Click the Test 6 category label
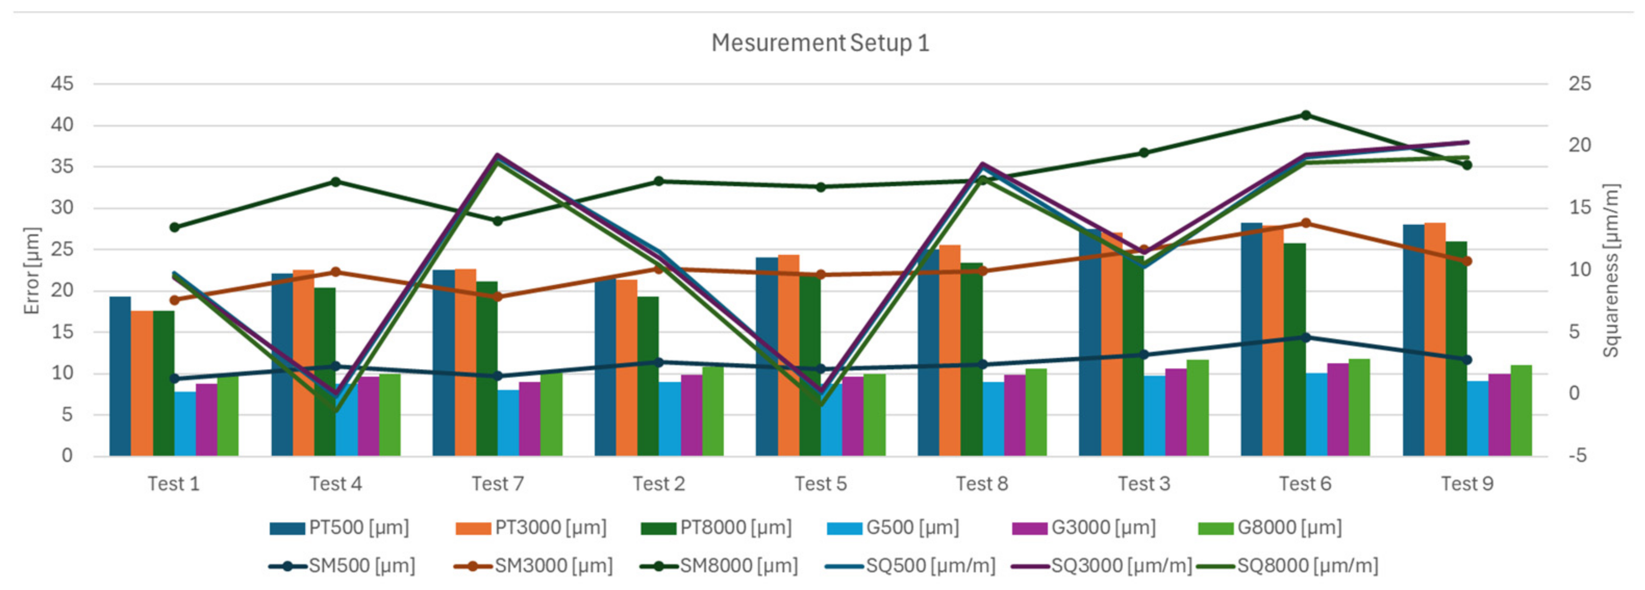Image resolution: width=1645 pixels, height=590 pixels. 1305,484
